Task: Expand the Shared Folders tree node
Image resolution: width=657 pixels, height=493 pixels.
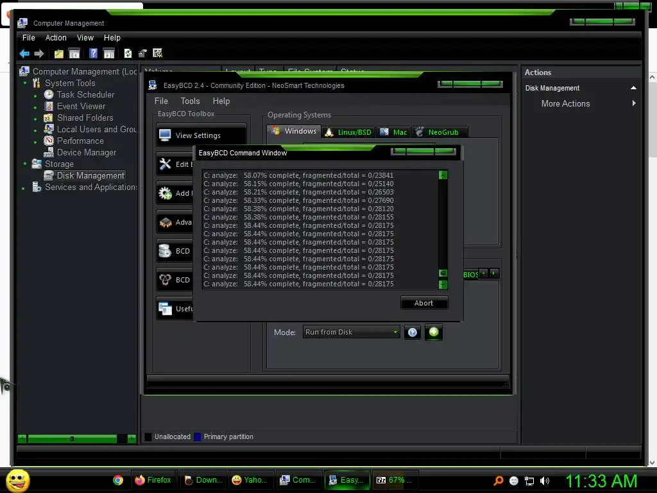Action: coord(35,119)
